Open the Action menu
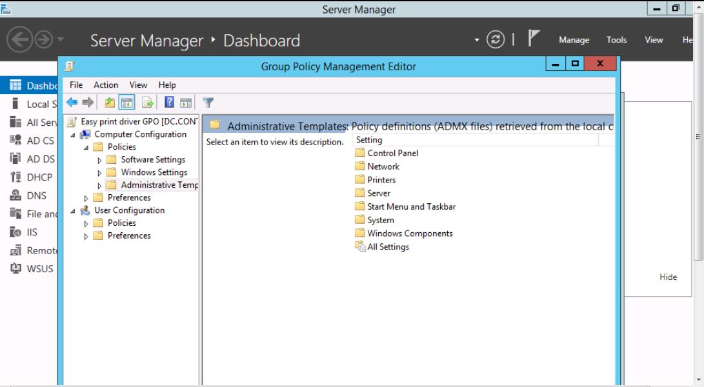Image resolution: width=704 pixels, height=387 pixels. 106,85
